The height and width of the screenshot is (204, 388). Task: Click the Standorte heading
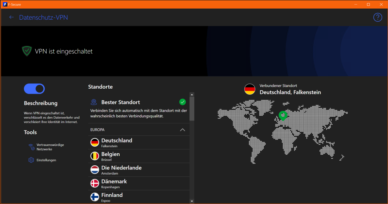(x=101, y=87)
